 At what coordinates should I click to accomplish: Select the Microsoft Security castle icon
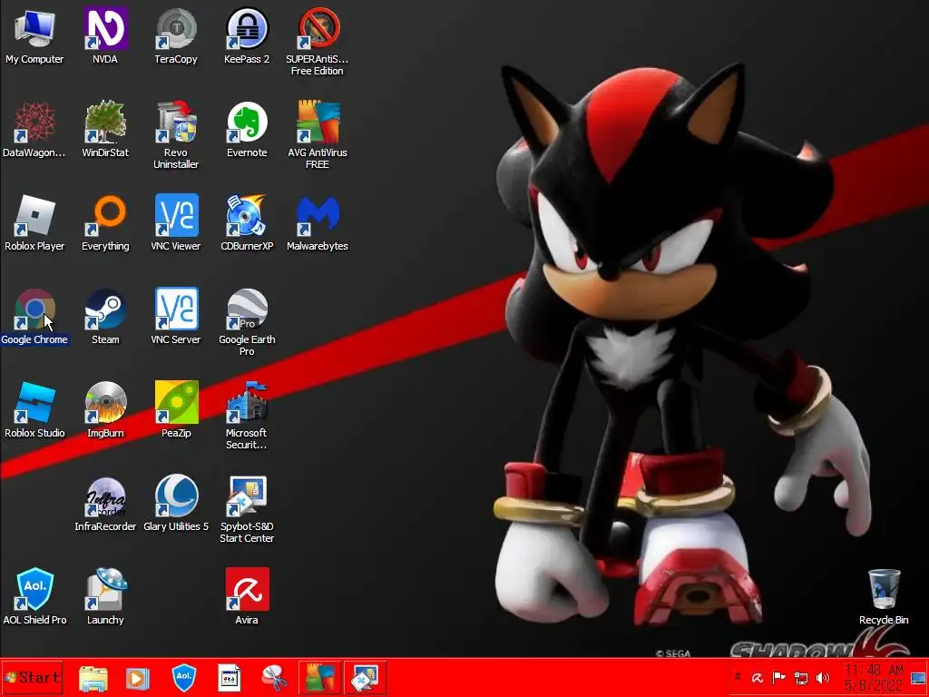247,417
